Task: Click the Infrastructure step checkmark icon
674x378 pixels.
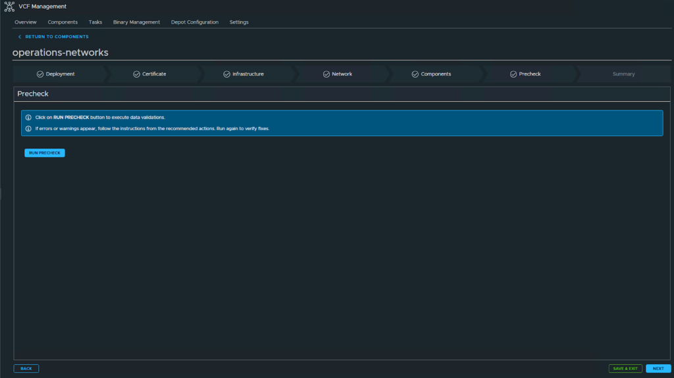Action: pos(226,74)
